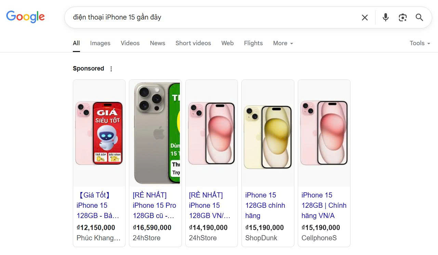
Task: Click the titanium iPhone 15 Pro product image
Action: (x=155, y=133)
